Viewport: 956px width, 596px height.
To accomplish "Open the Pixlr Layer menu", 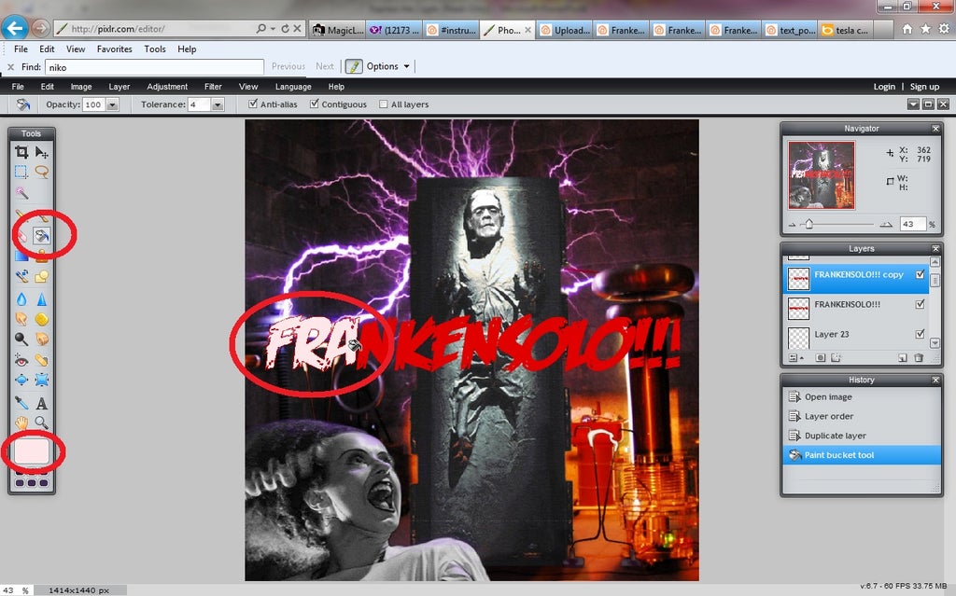I will pos(119,87).
